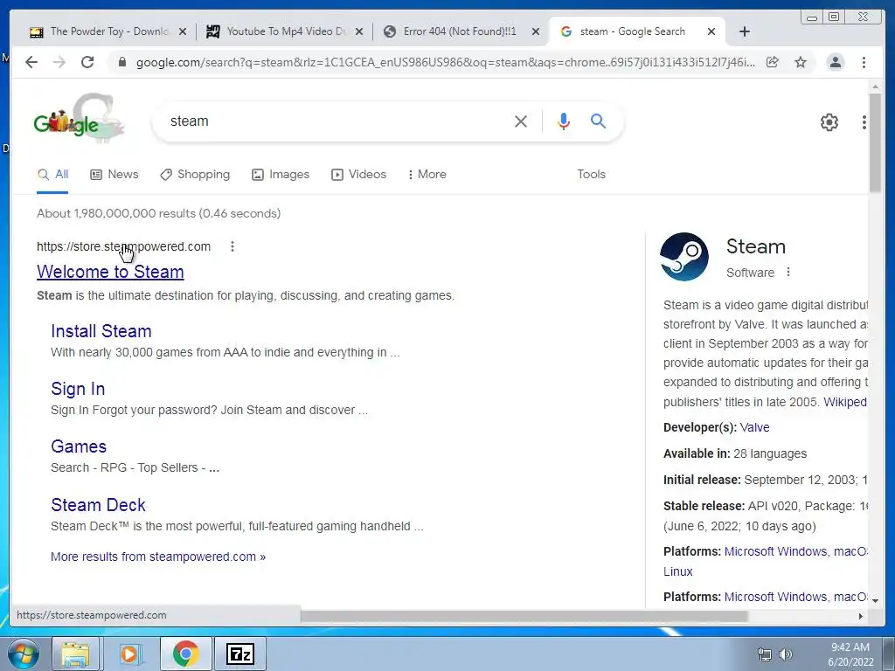Close the Youtube To Mp4 tab
Viewport: 895px width, 671px height.
coord(359,31)
